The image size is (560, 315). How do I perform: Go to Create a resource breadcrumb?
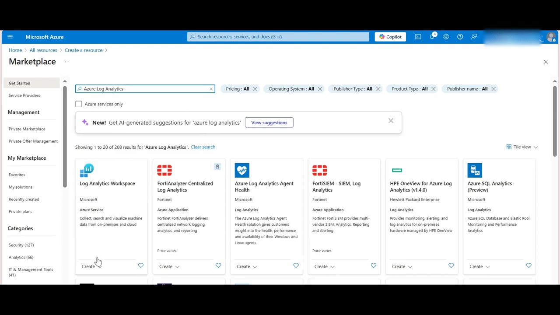coord(84,50)
